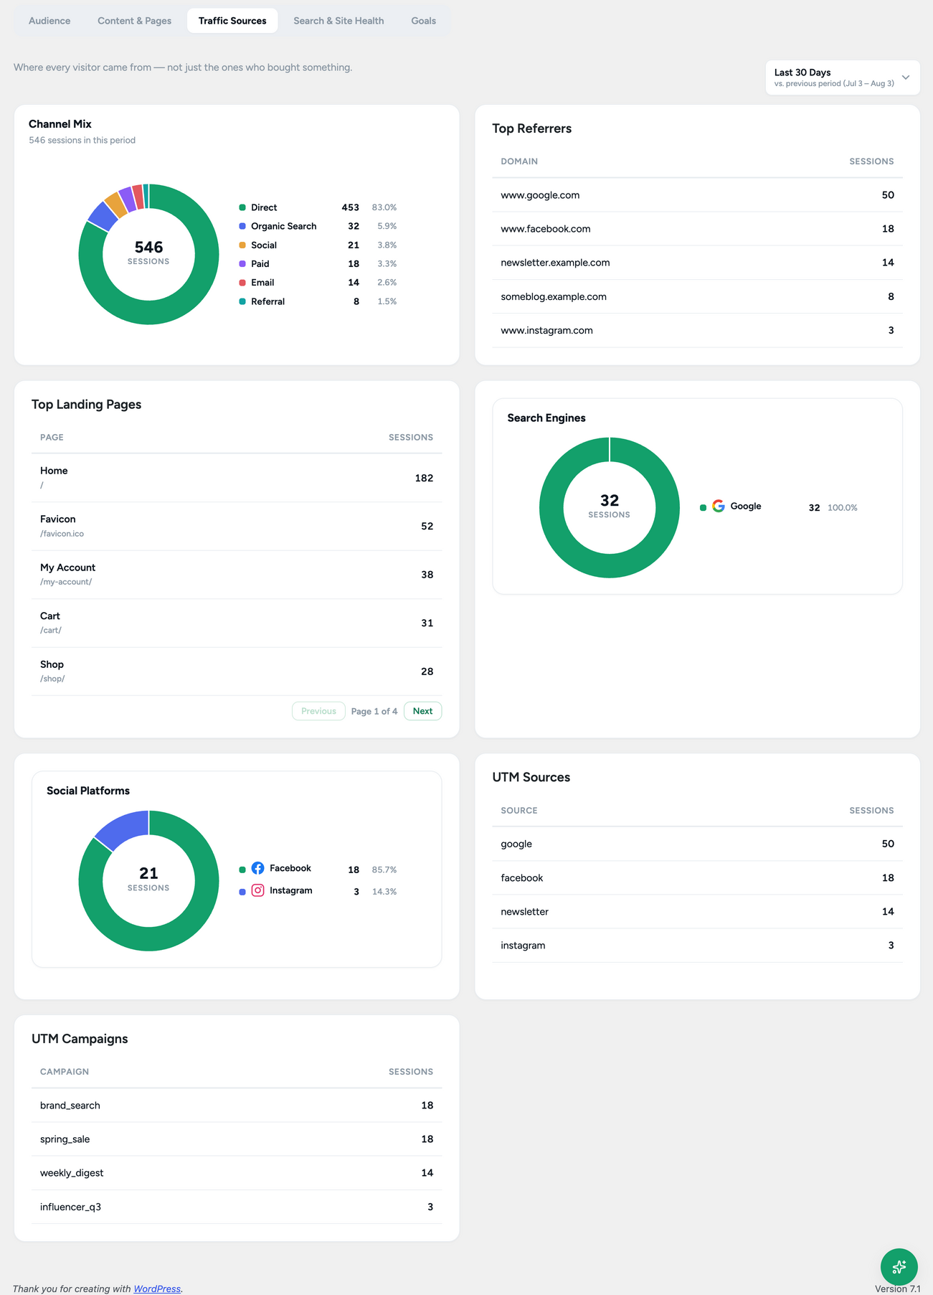Select www.google.com in Top Referrers
This screenshot has height=1295, width=933.
coord(697,195)
